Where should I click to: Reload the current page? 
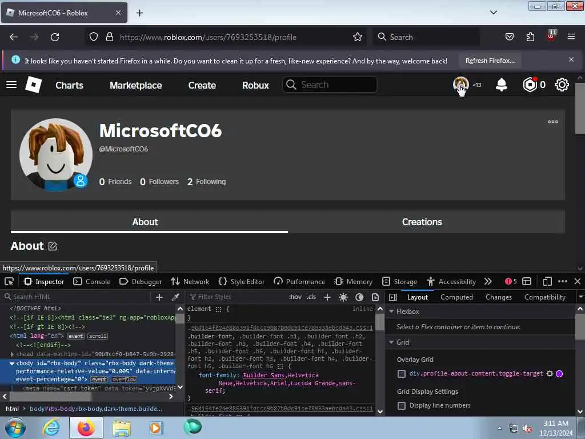55,37
